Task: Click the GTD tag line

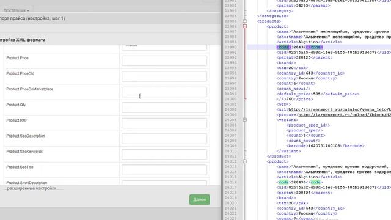Action: coord(283,105)
